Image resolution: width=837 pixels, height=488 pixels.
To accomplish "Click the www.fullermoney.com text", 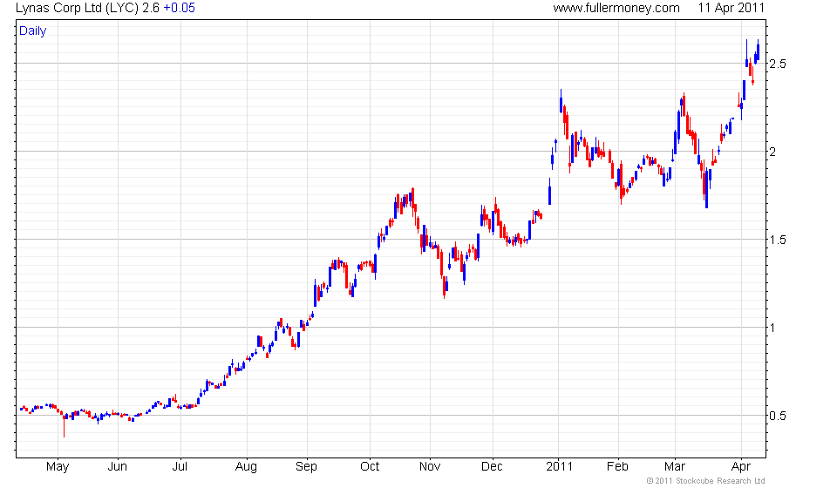I will click(x=616, y=8).
